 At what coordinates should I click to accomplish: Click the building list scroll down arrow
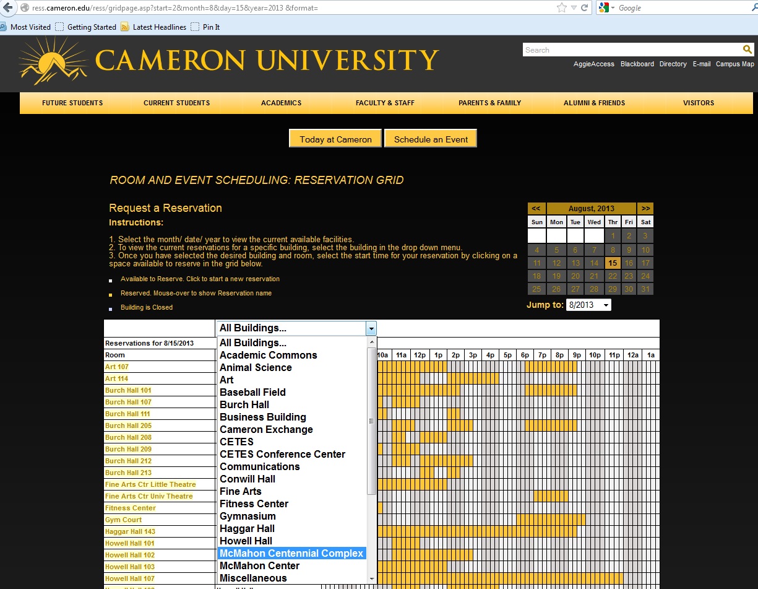371,579
